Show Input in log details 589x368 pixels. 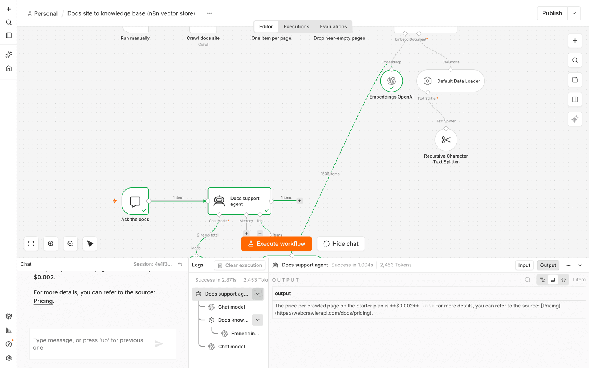pyautogui.click(x=524, y=265)
